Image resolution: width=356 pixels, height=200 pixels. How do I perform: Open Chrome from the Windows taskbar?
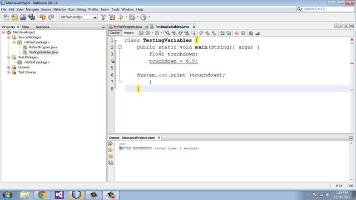pyautogui.click(x=42, y=195)
